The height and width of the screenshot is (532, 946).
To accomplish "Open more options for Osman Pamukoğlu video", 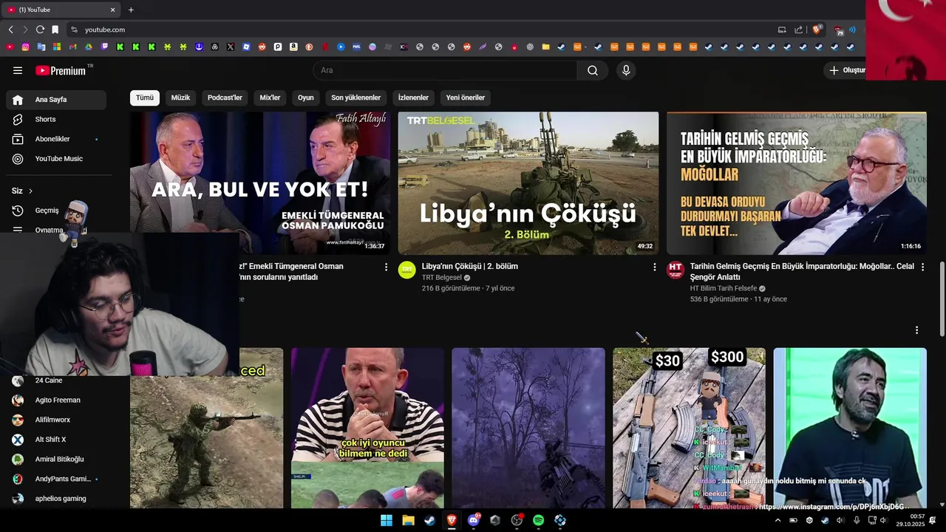I will [x=386, y=267].
